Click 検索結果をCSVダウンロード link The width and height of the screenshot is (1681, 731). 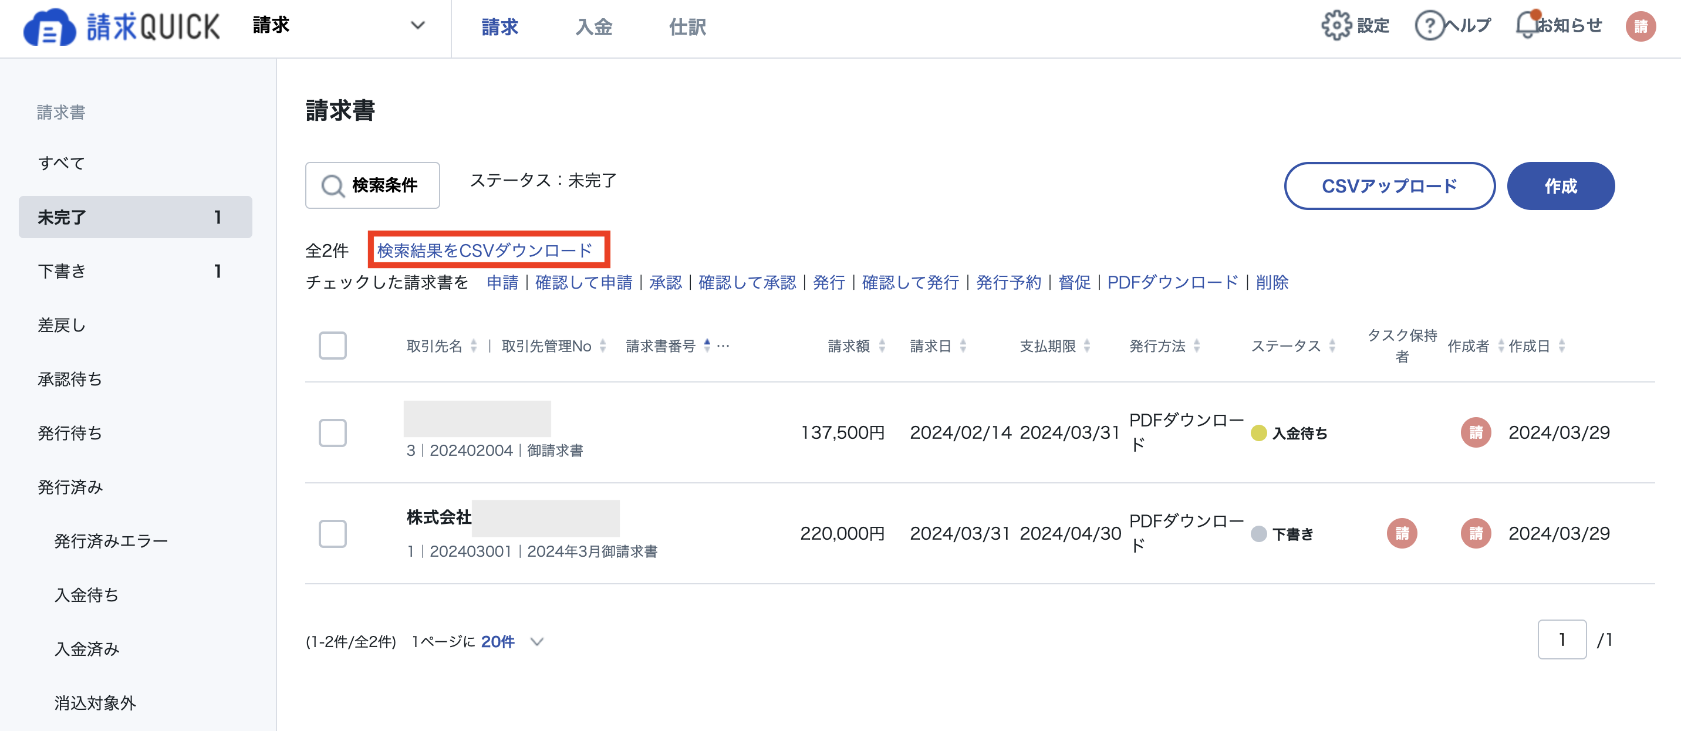pyautogui.click(x=484, y=251)
